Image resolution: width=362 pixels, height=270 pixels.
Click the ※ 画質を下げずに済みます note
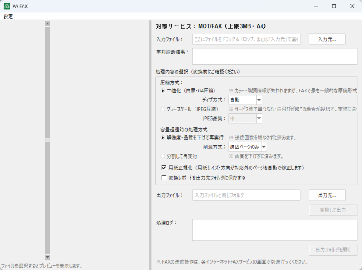(256, 156)
